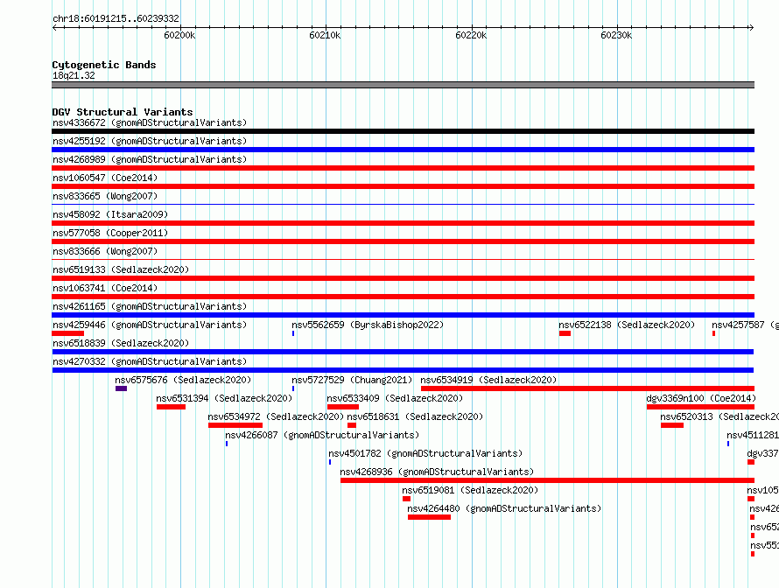Click purple bar under nsv6575676
Viewport: 779px width, 588px height.
pyautogui.click(x=121, y=388)
